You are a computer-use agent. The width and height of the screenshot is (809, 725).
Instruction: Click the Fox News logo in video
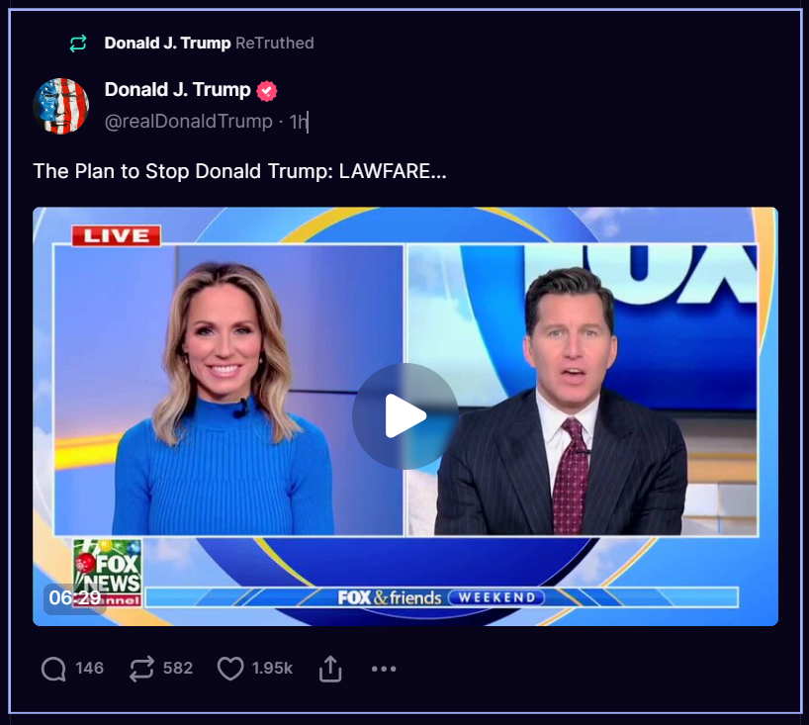pos(108,573)
